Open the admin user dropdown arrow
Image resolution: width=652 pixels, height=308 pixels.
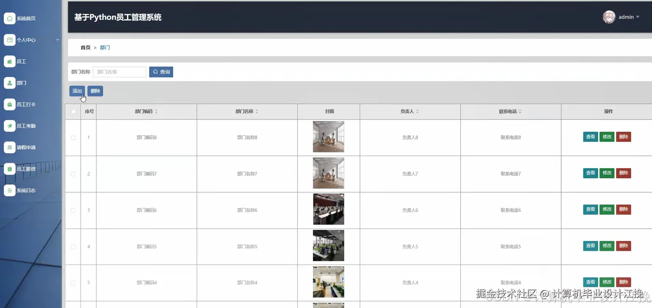638,17
